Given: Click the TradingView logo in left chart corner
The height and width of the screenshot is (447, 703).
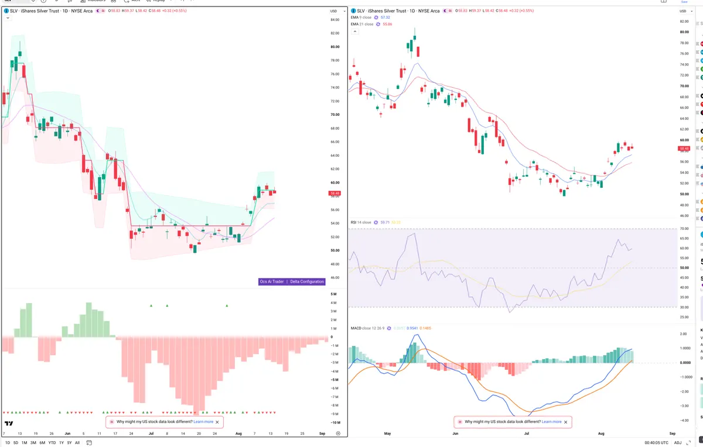Looking at the screenshot, I should tap(9, 423).
